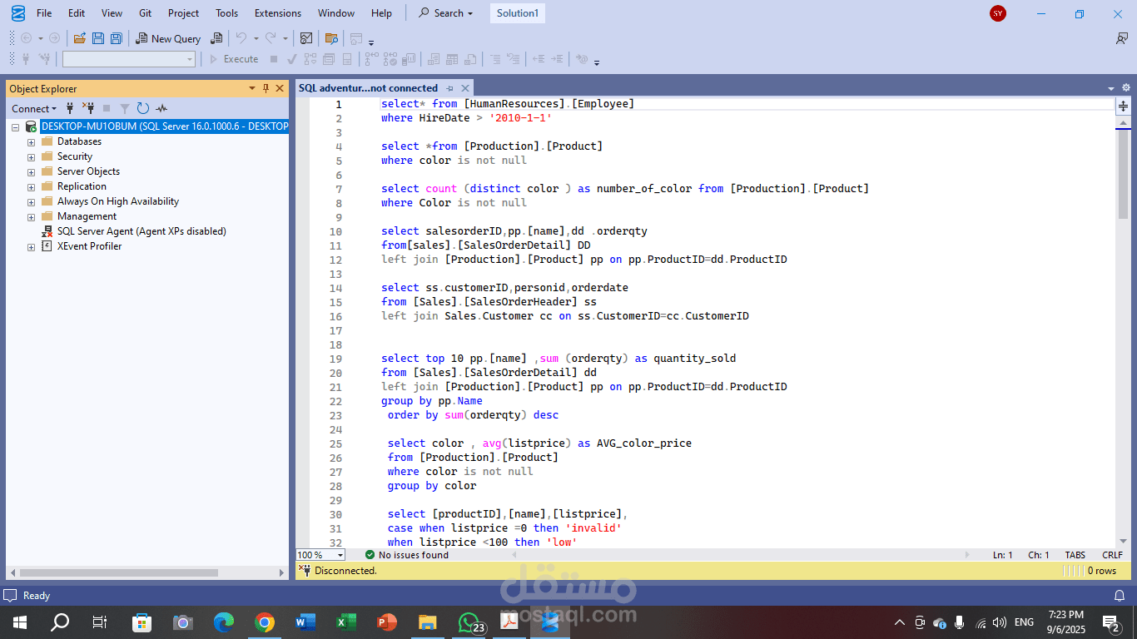Toggle Include Live Query Statistics
Viewport: 1137px width, 639px height.
(390, 59)
